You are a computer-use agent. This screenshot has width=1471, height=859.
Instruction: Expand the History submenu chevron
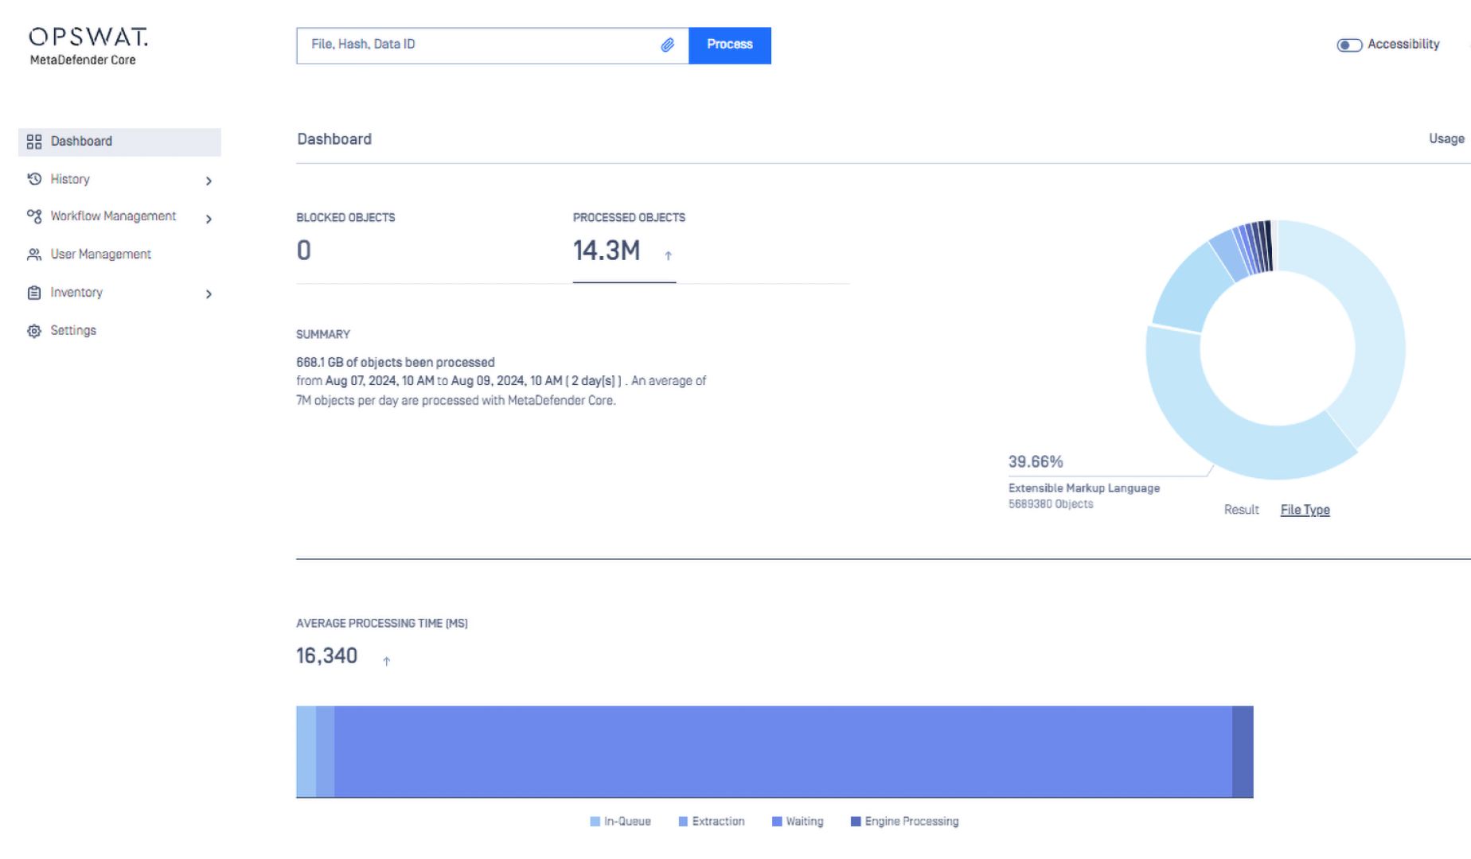pos(209,181)
